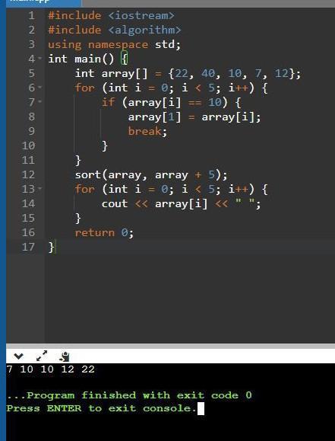Viewport: 335px width, 441px height.
Task: Collapse the console panel with the chevron
Action: click(x=18, y=356)
